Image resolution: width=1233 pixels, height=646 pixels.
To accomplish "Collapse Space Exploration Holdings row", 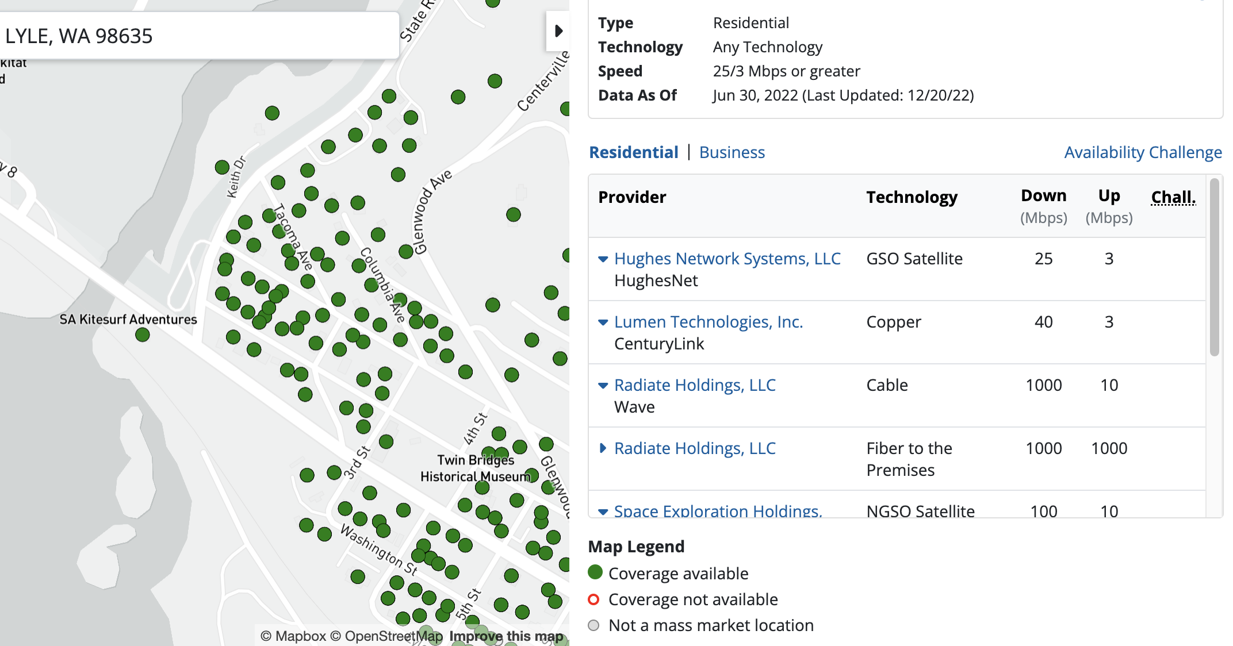I will (603, 512).
